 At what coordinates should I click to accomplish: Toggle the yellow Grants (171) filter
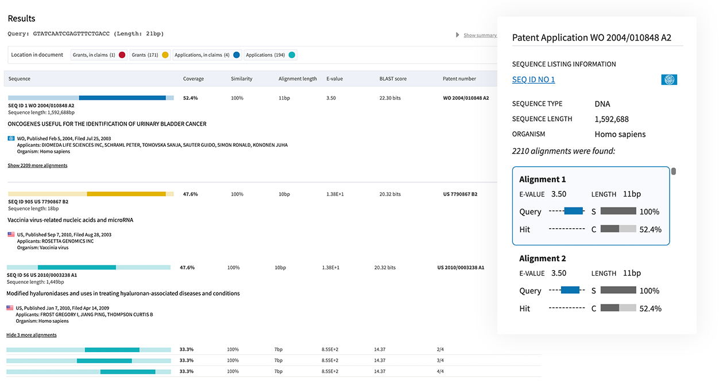[x=165, y=55]
